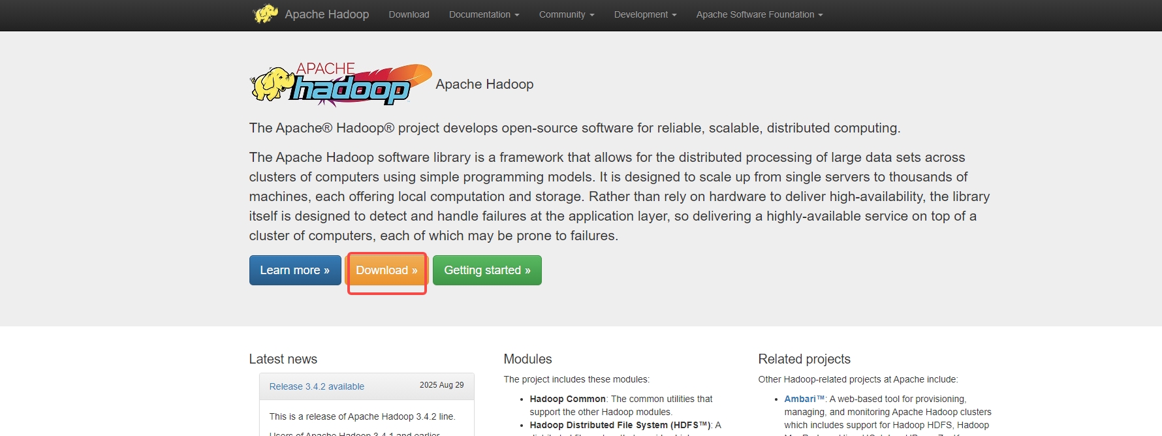Select the first intro sentence about open-source software
Screen dimensions: 1162x436
pos(574,128)
